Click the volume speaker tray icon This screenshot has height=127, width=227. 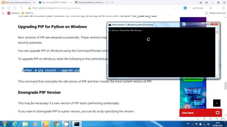pyautogui.click(x=209, y=124)
